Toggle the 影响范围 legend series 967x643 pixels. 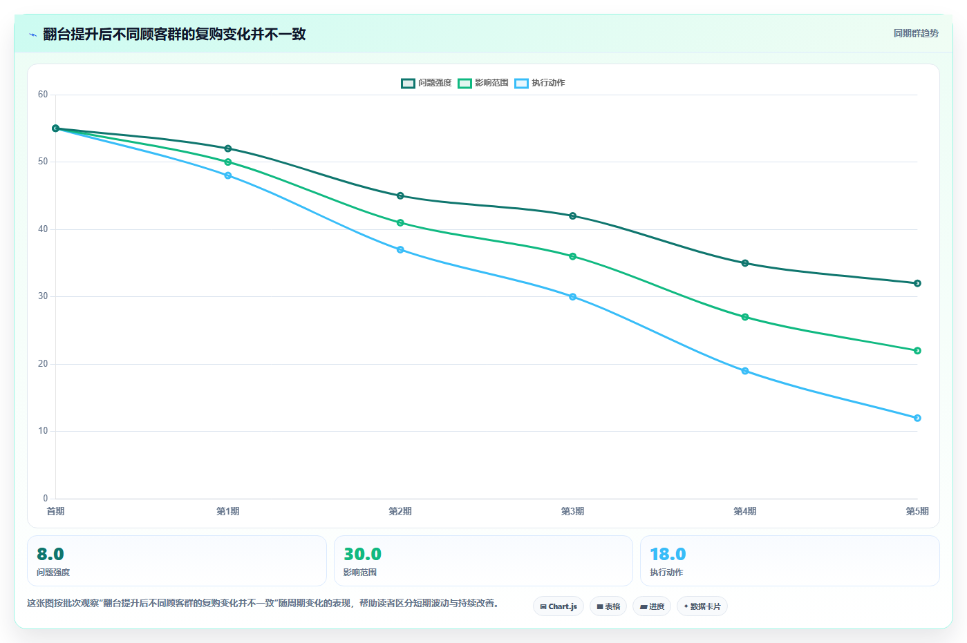coord(483,83)
